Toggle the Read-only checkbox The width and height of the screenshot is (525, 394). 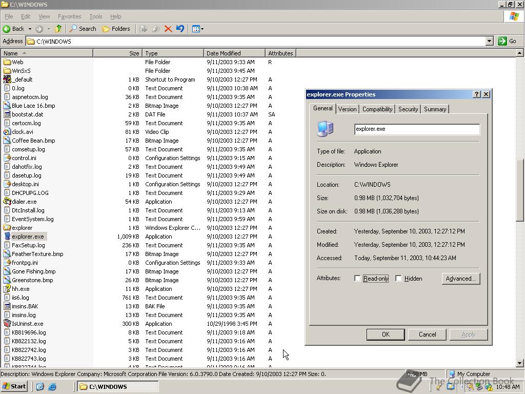click(x=357, y=279)
